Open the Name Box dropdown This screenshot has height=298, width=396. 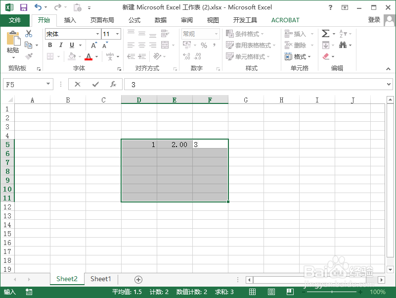coord(48,84)
